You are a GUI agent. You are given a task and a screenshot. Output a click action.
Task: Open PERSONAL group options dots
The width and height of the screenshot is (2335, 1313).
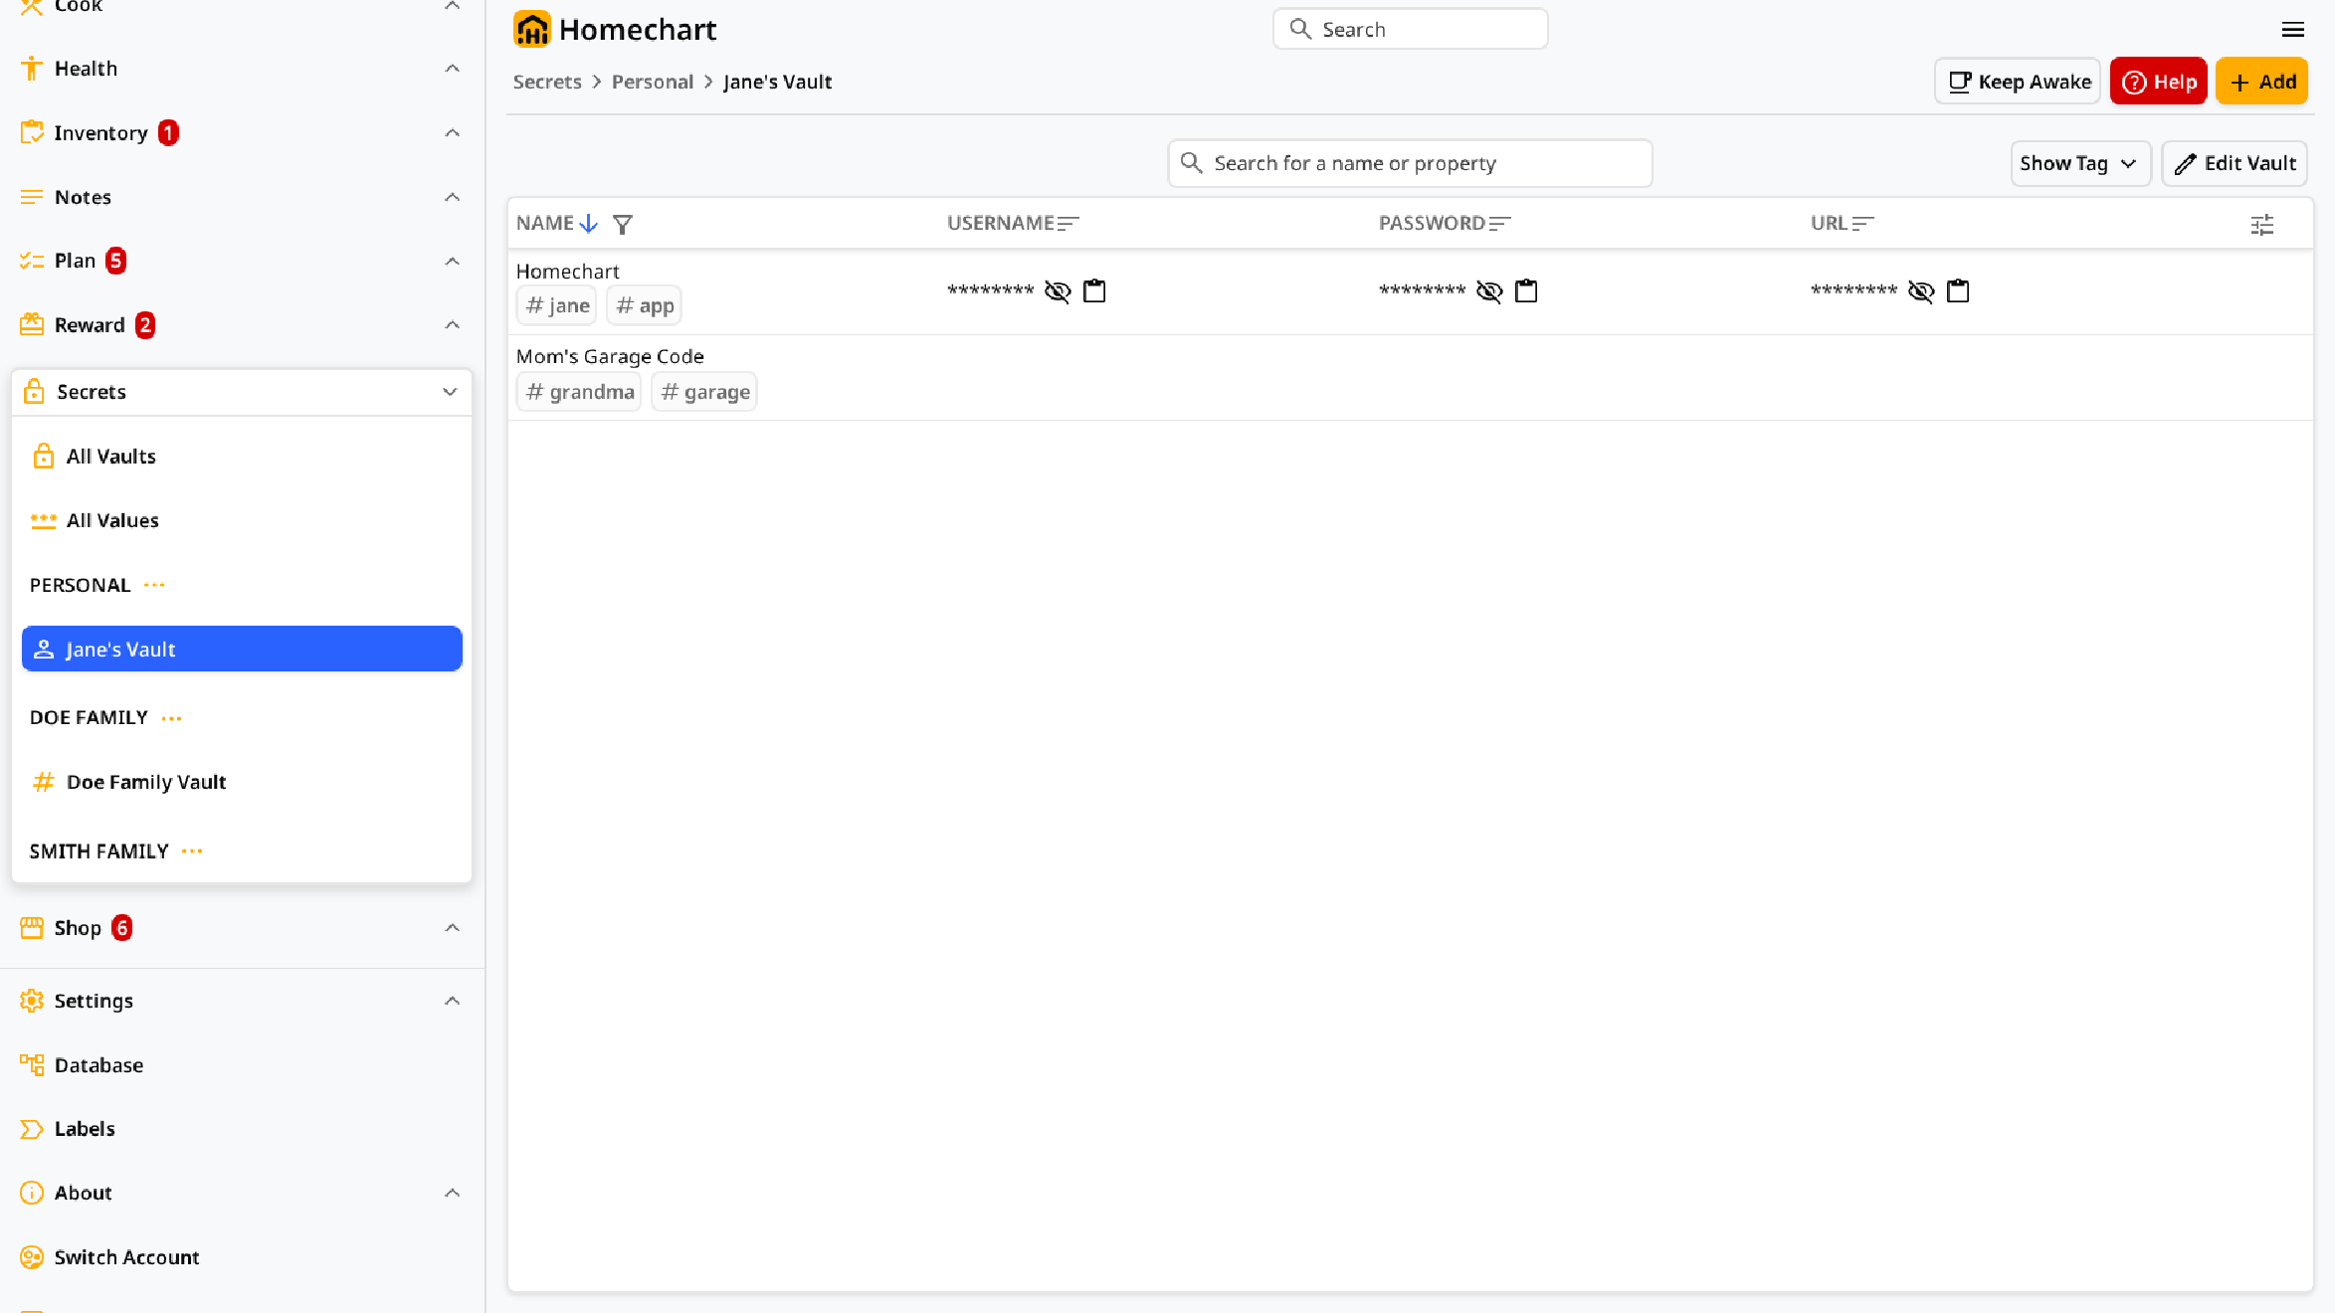[154, 585]
